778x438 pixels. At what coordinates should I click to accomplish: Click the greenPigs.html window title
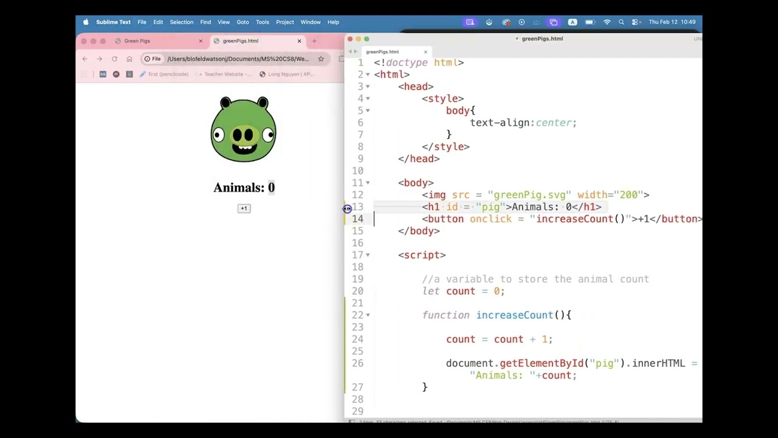(542, 38)
